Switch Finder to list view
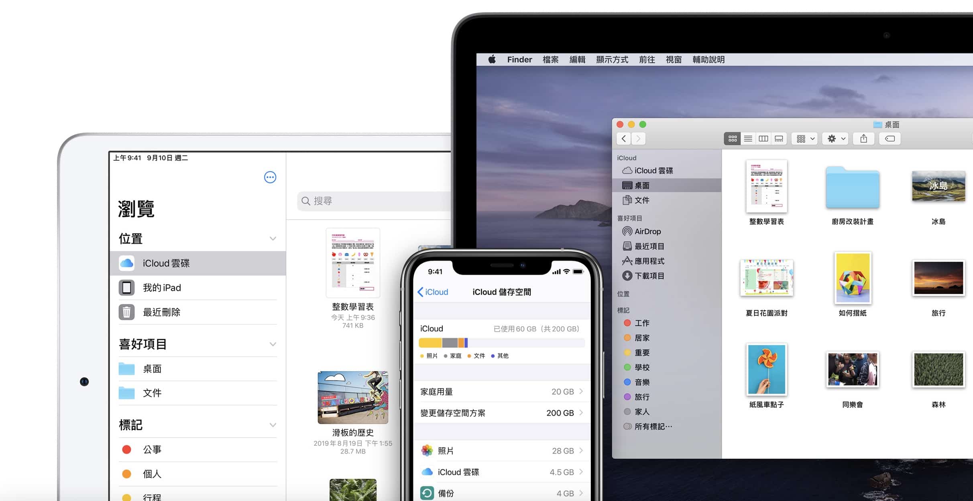This screenshot has height=501, width=973. click(x=748, y=139)
